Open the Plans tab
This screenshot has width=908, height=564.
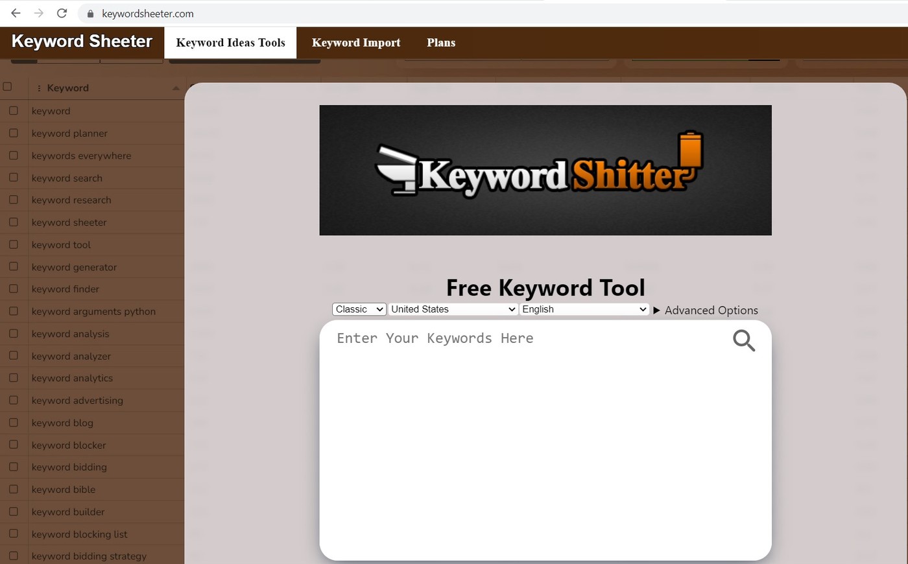click(x=441, y=43)
